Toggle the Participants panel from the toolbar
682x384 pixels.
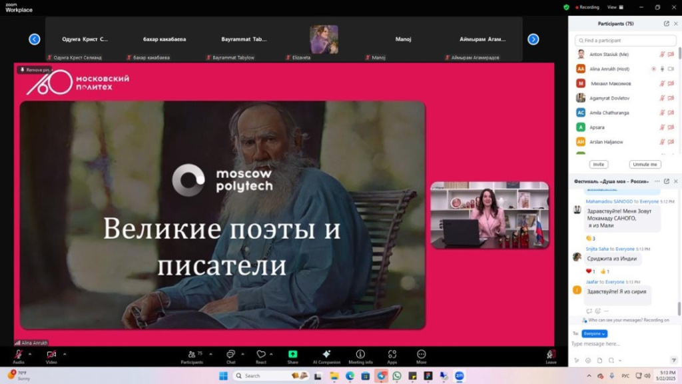(x=192, y=357)
